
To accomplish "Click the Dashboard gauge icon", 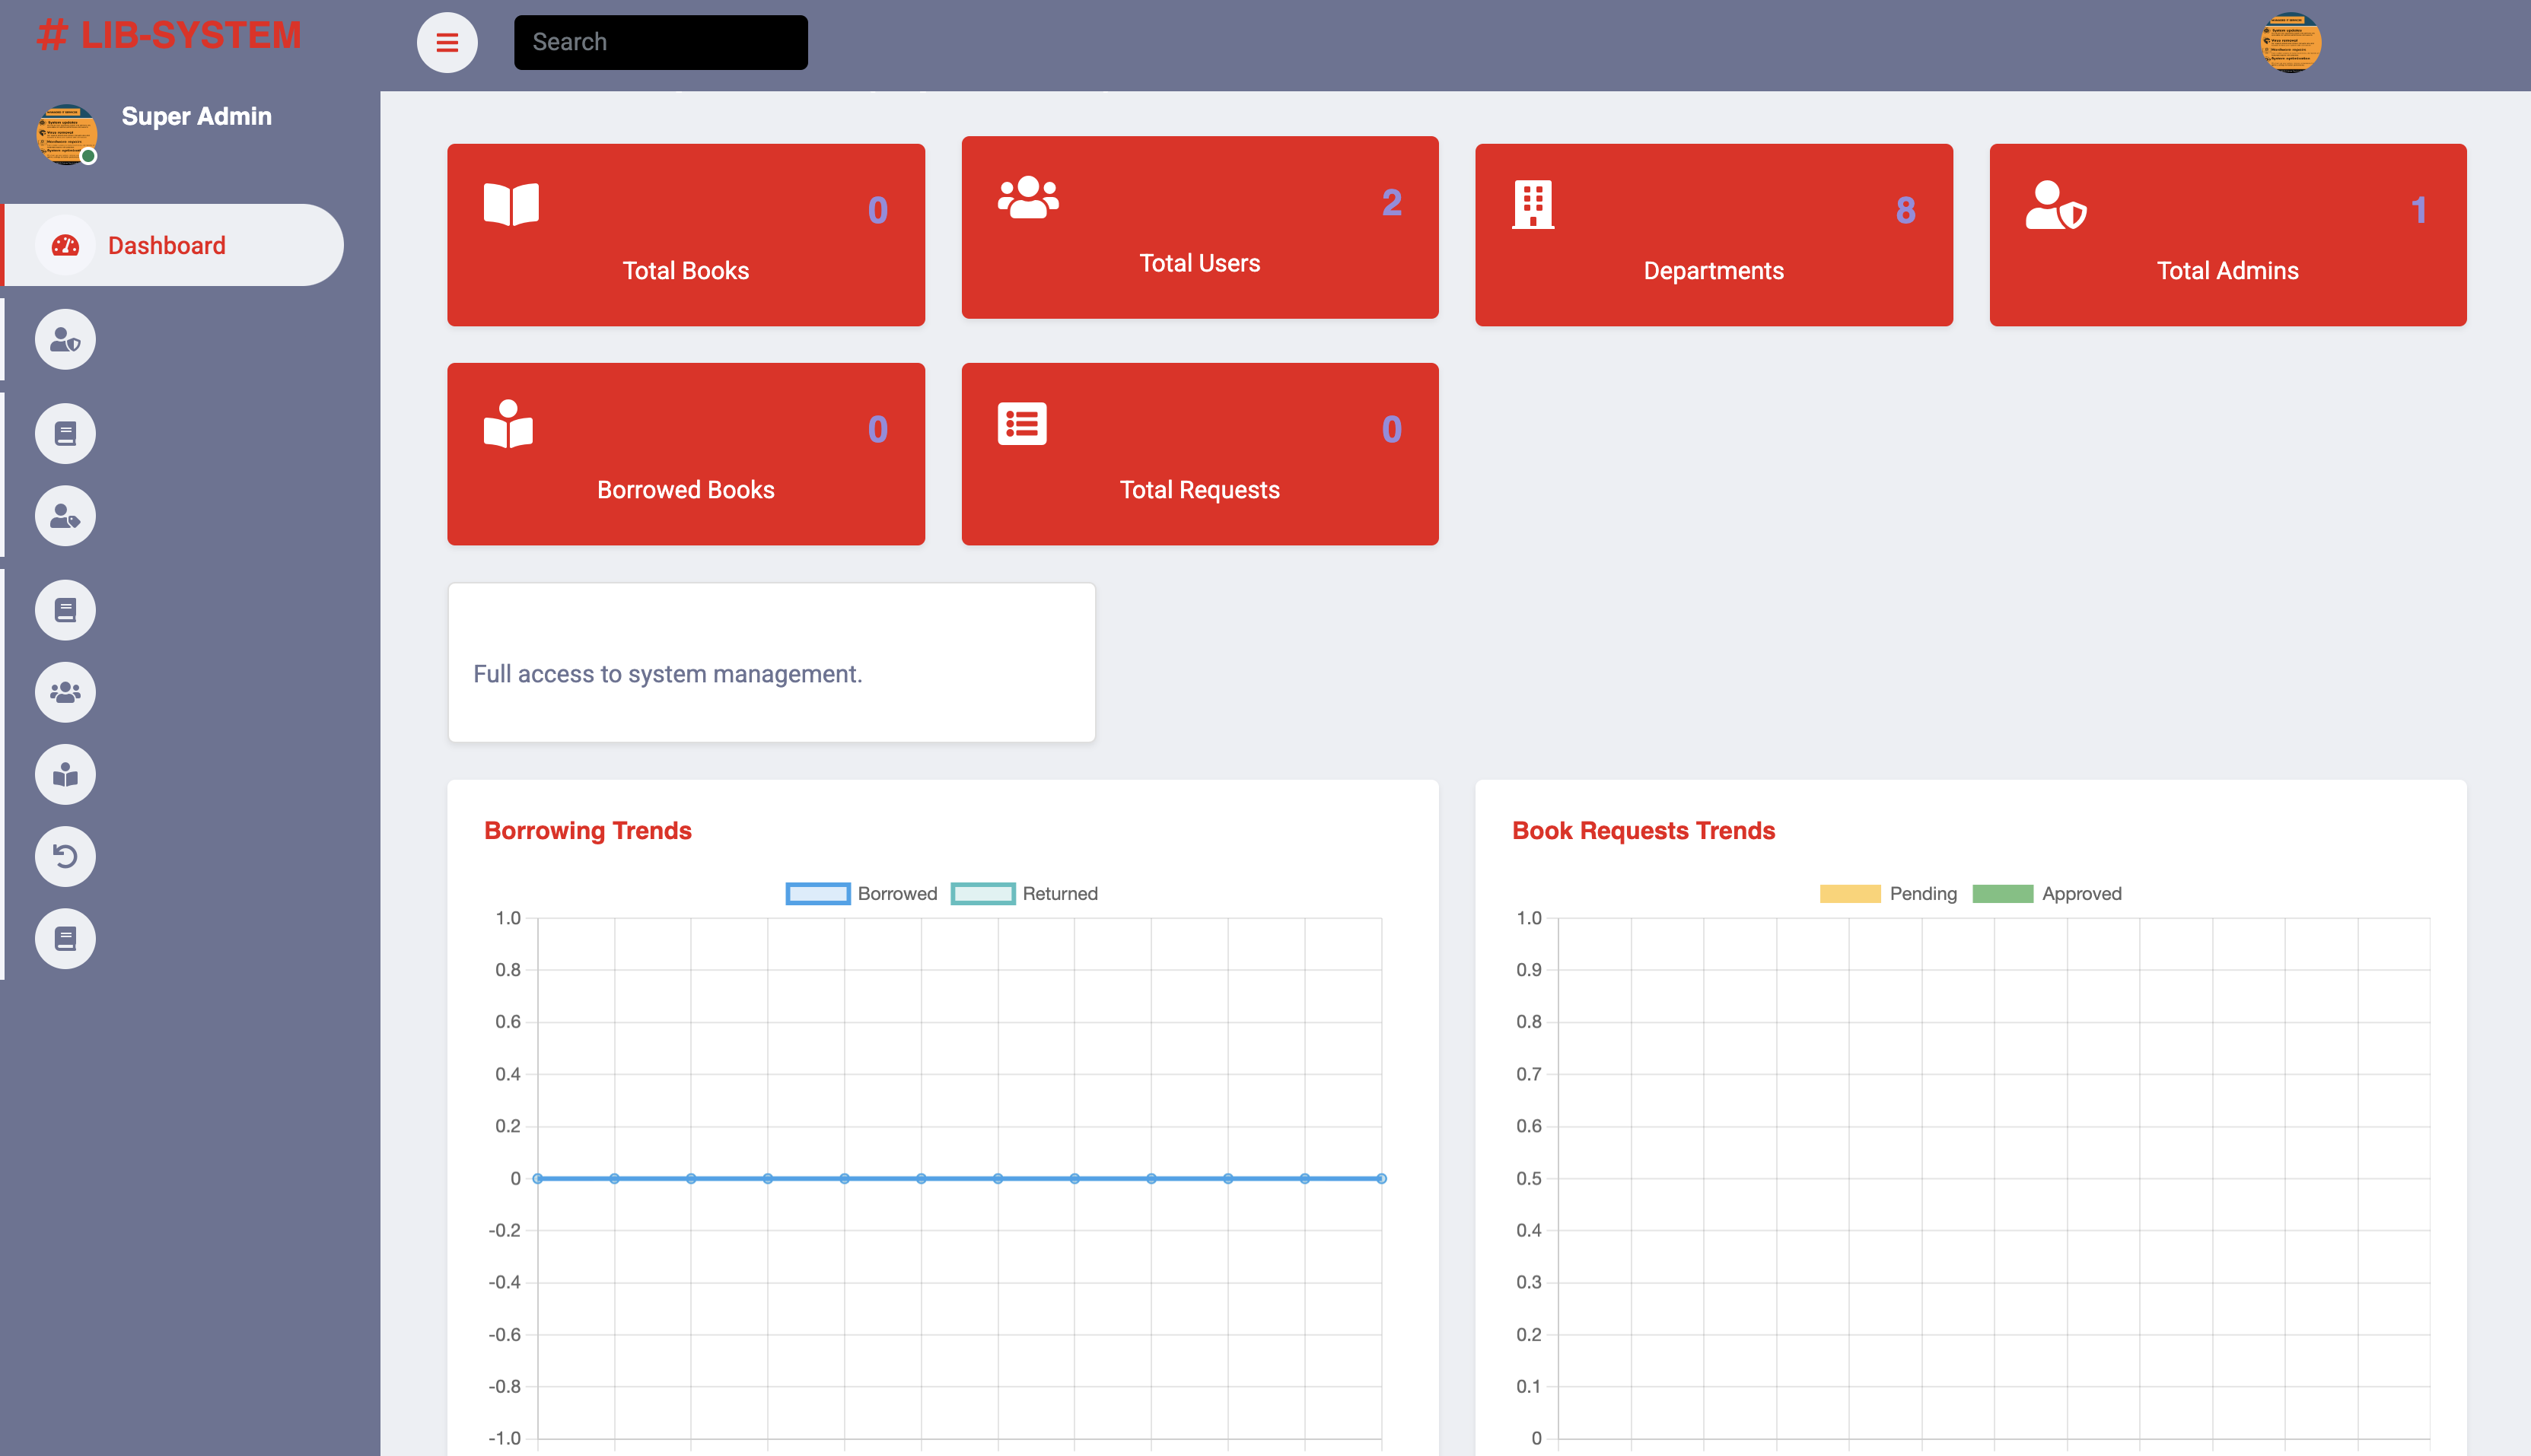I will (x=65, y=245).
